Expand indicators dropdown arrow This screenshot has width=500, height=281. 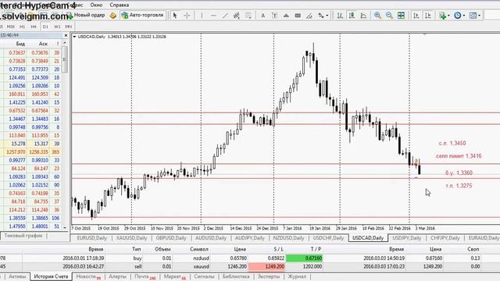[448, 16]
